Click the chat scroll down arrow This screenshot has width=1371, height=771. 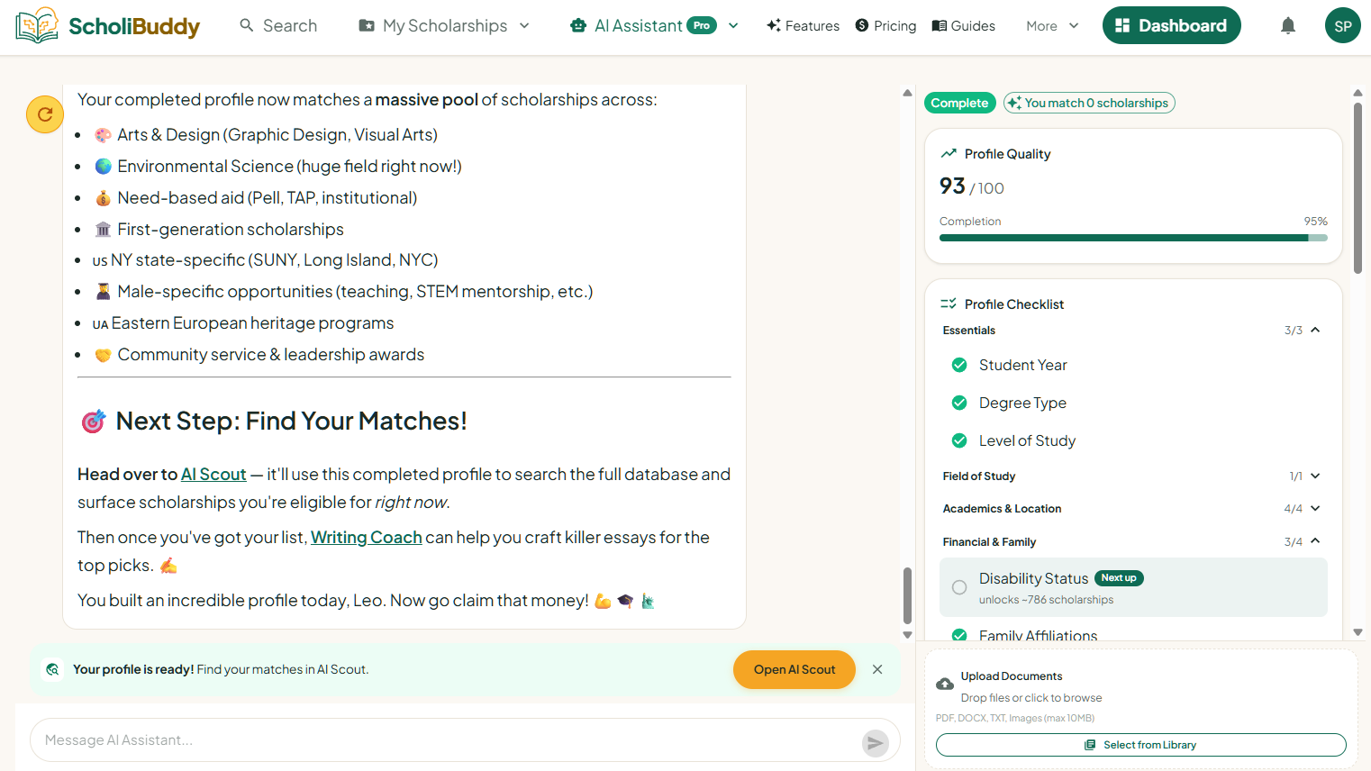[x=907, y=635]
